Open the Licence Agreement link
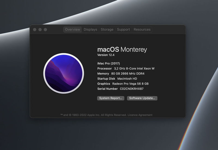The height and width of the screenshot is (150, 218). 140,115
